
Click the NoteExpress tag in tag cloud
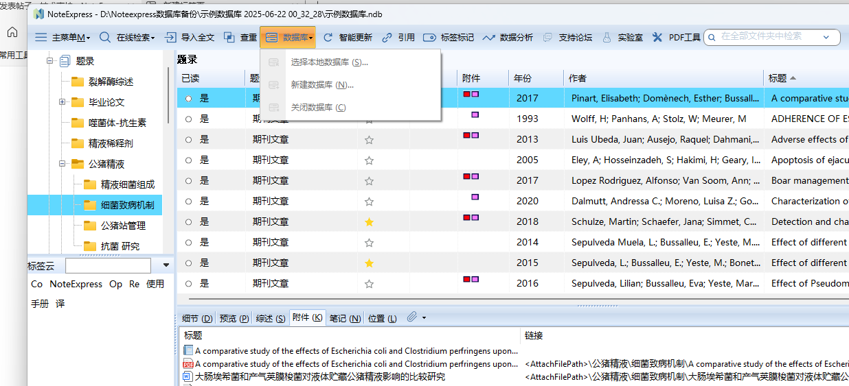pos(76,284)
